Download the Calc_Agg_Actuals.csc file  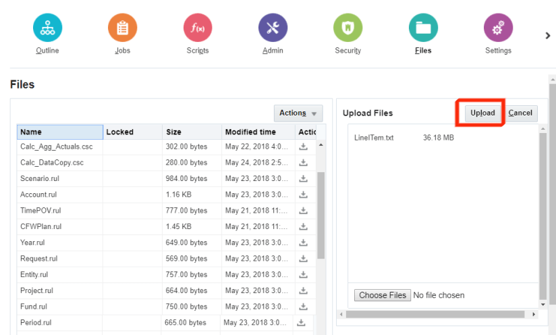tap(304, 147)
